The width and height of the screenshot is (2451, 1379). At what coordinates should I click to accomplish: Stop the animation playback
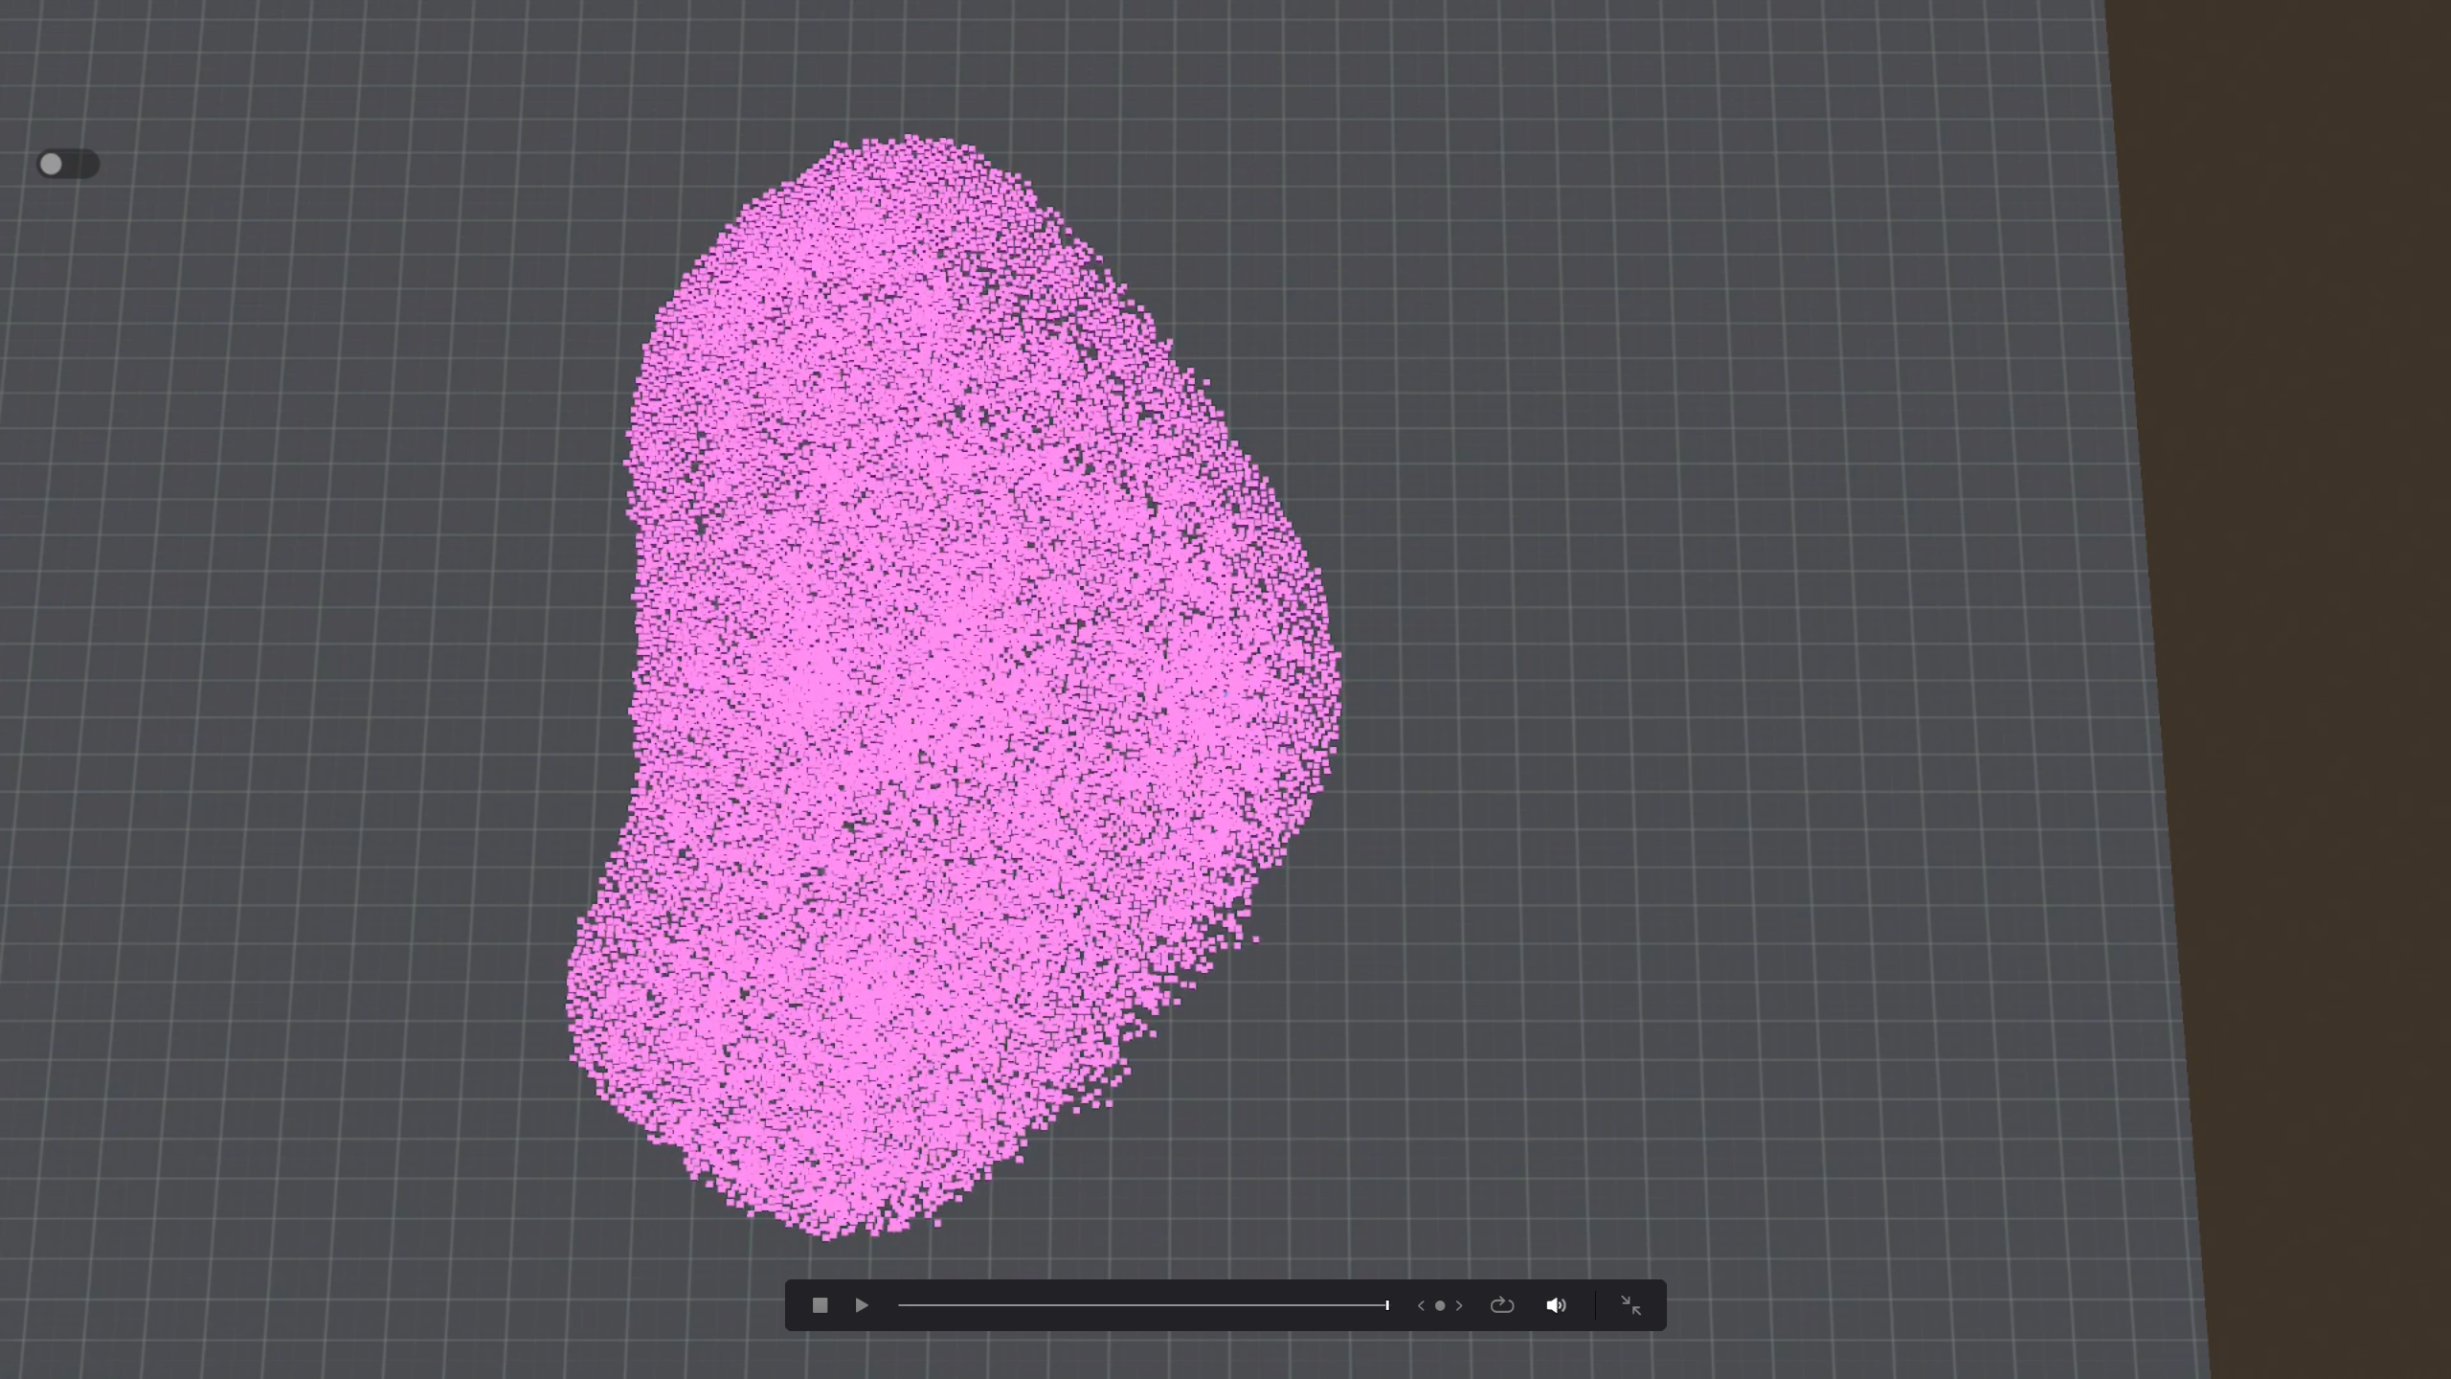(820, 1305)
